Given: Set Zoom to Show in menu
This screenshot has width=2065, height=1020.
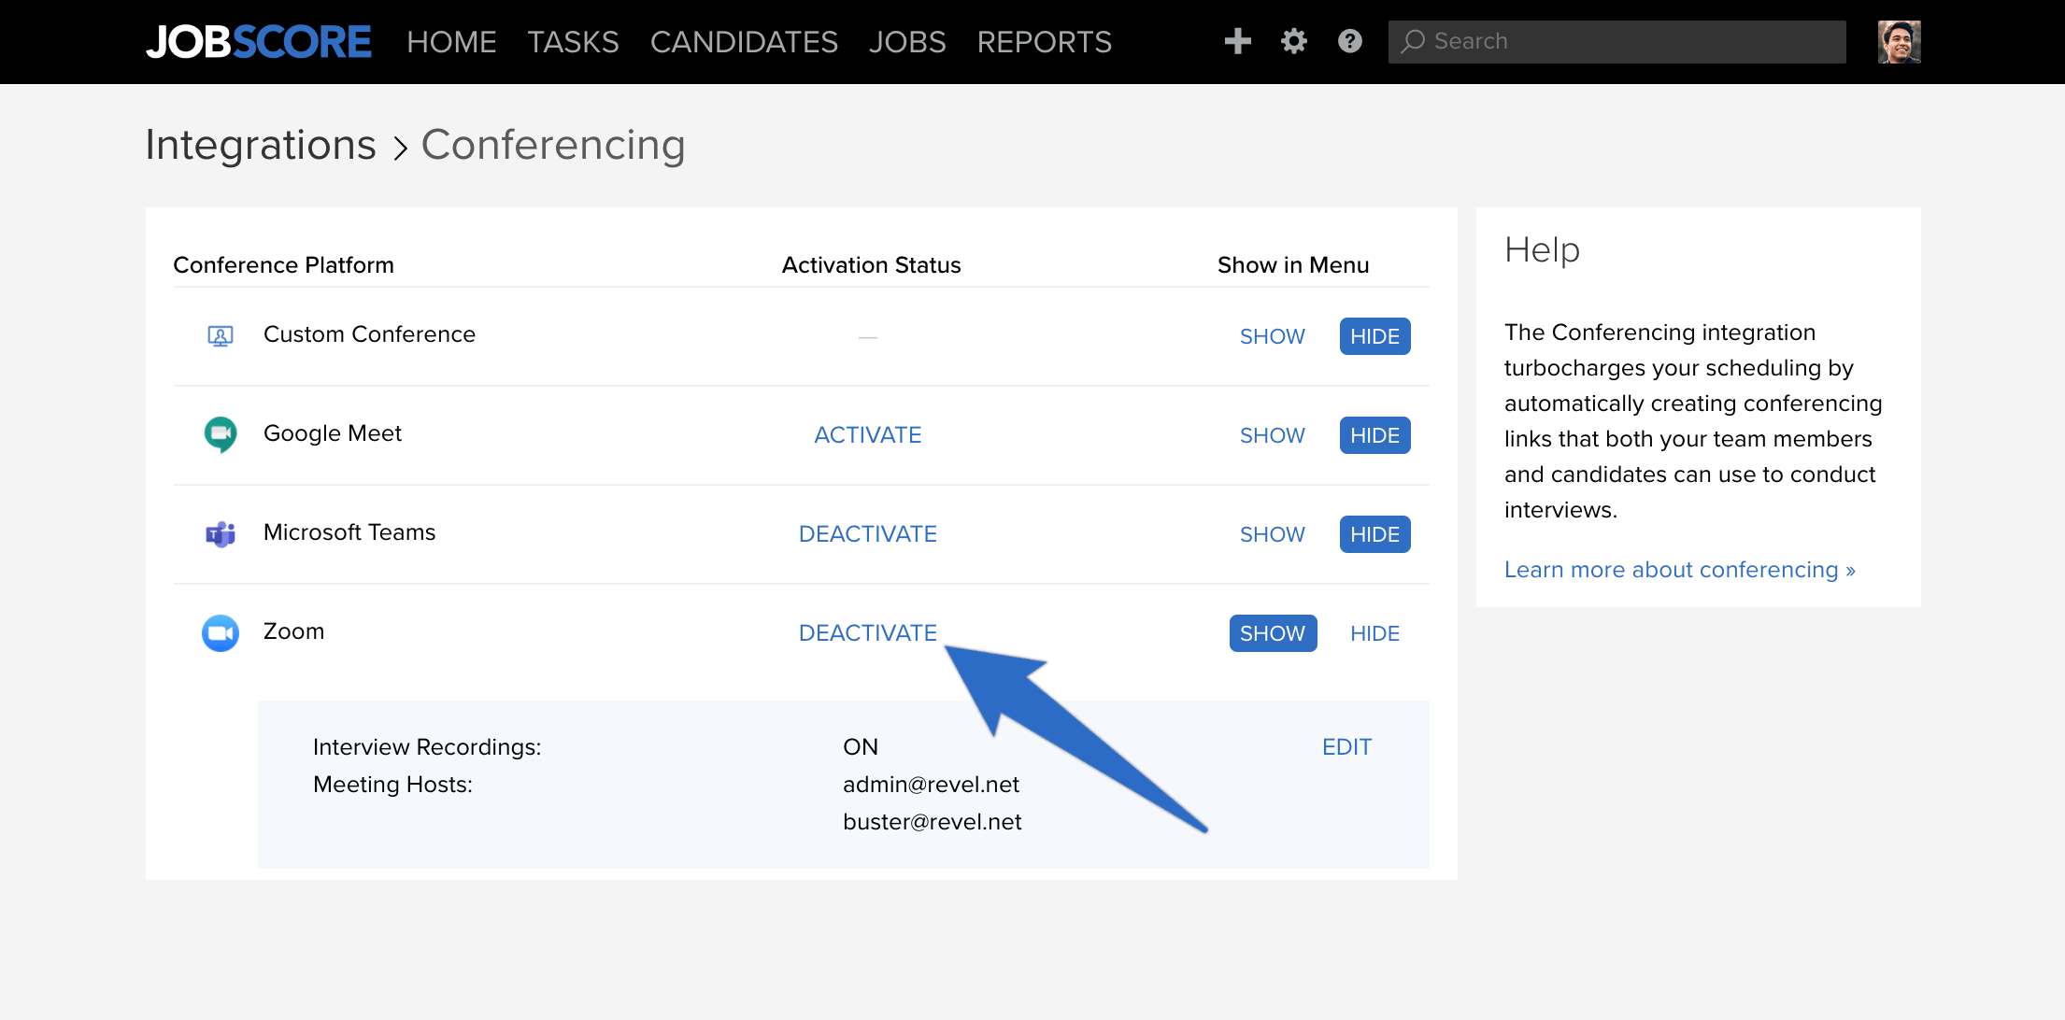Looking at the screenshot, I should pyautogui.click(x=1273, y=633).
